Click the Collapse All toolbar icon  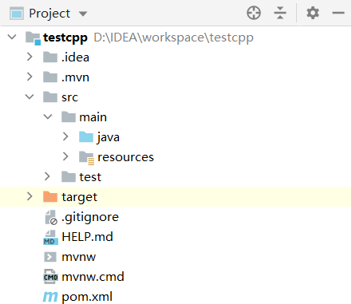click(x=280, y=13)
